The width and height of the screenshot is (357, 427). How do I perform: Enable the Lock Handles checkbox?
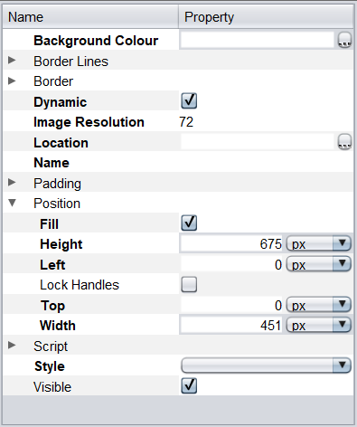tap(189, 284)
